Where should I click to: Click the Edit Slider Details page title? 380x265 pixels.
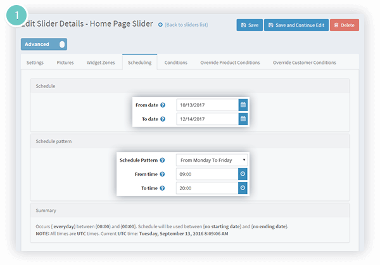[88, 24]
